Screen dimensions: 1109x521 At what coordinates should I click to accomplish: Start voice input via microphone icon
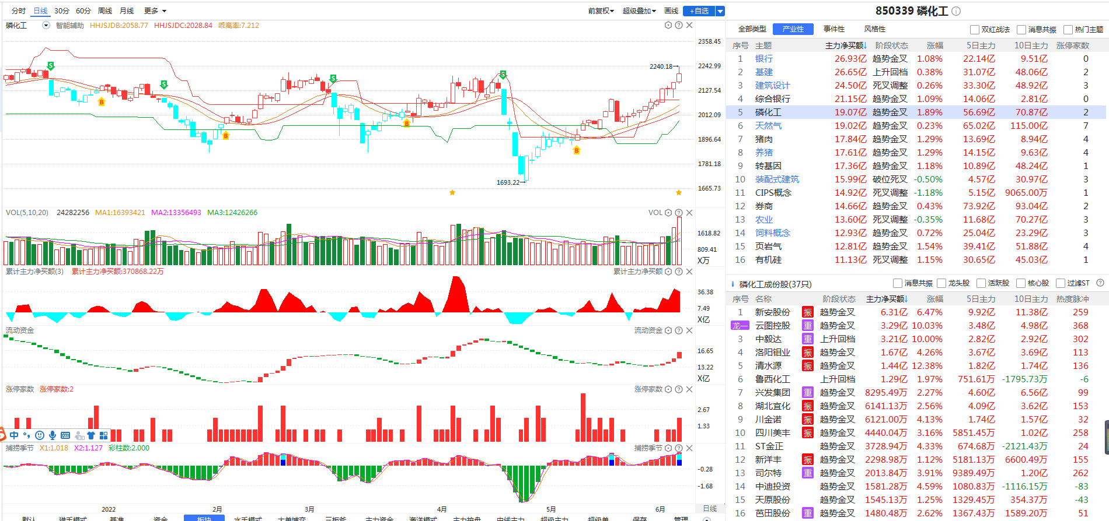point(53,435)
